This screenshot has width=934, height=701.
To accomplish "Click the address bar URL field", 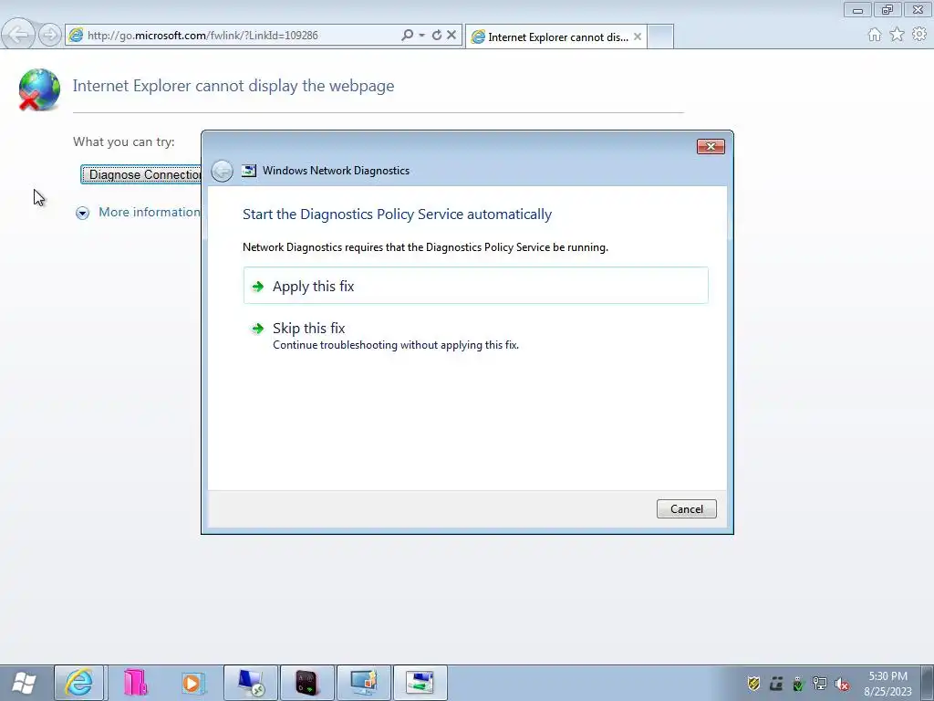I will pos(240,36).
